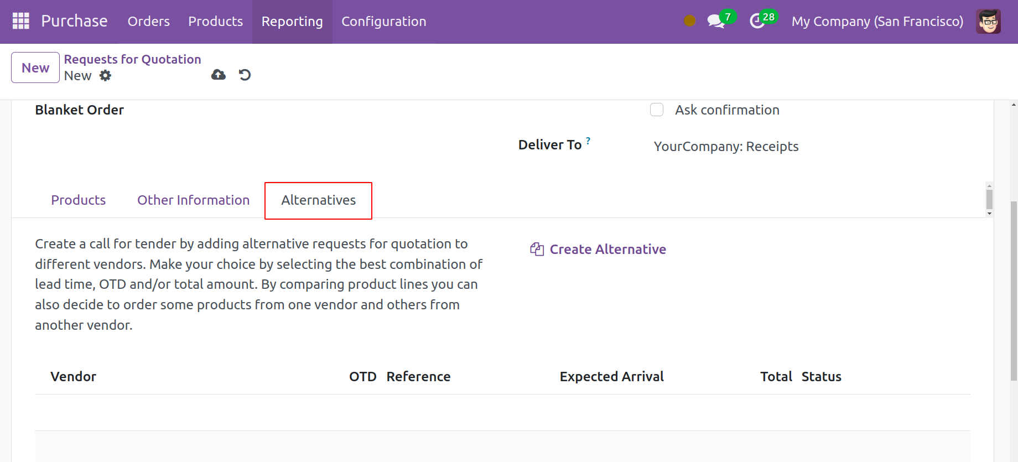Open the Reporting menu
Screen dimensions: 1018x462
tap(292, 21)
